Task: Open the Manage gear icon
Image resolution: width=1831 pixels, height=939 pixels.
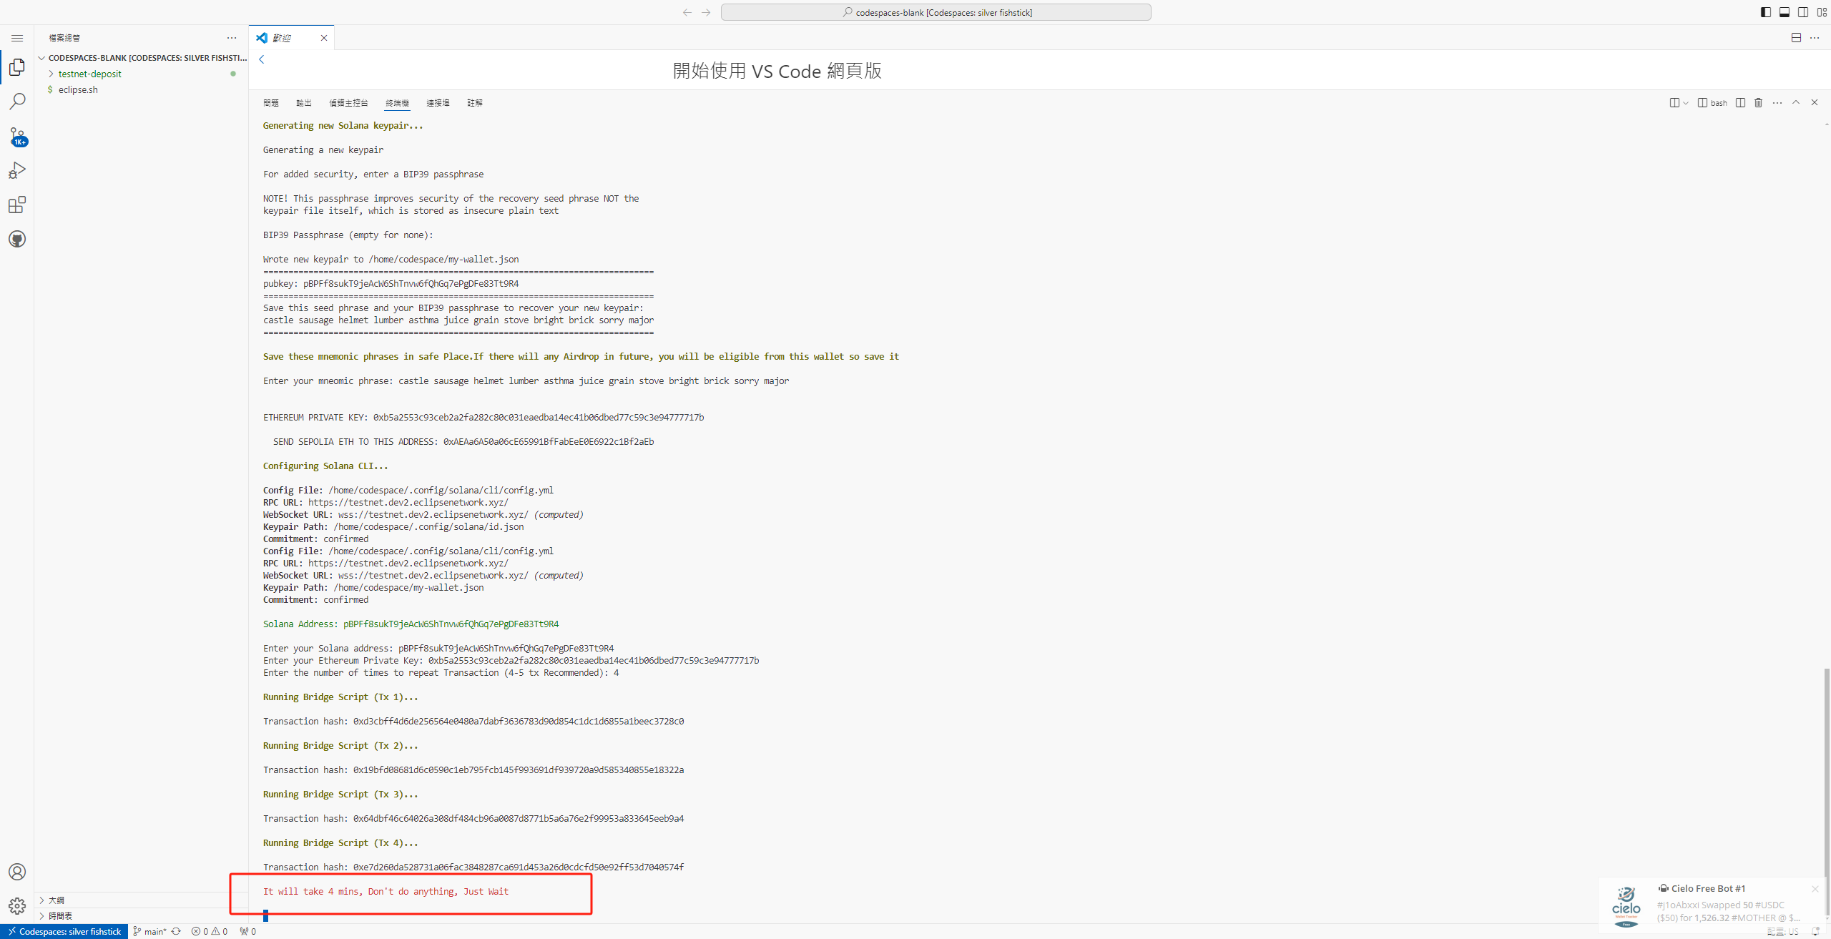Action: coord(17,906)
